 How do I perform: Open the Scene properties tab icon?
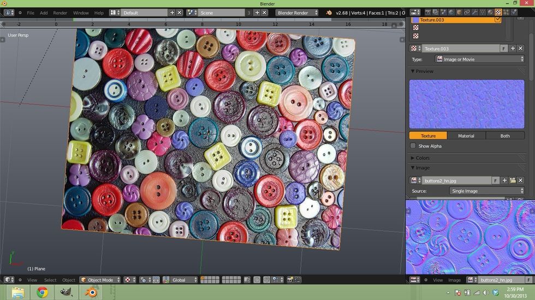[x=443, y=12]
